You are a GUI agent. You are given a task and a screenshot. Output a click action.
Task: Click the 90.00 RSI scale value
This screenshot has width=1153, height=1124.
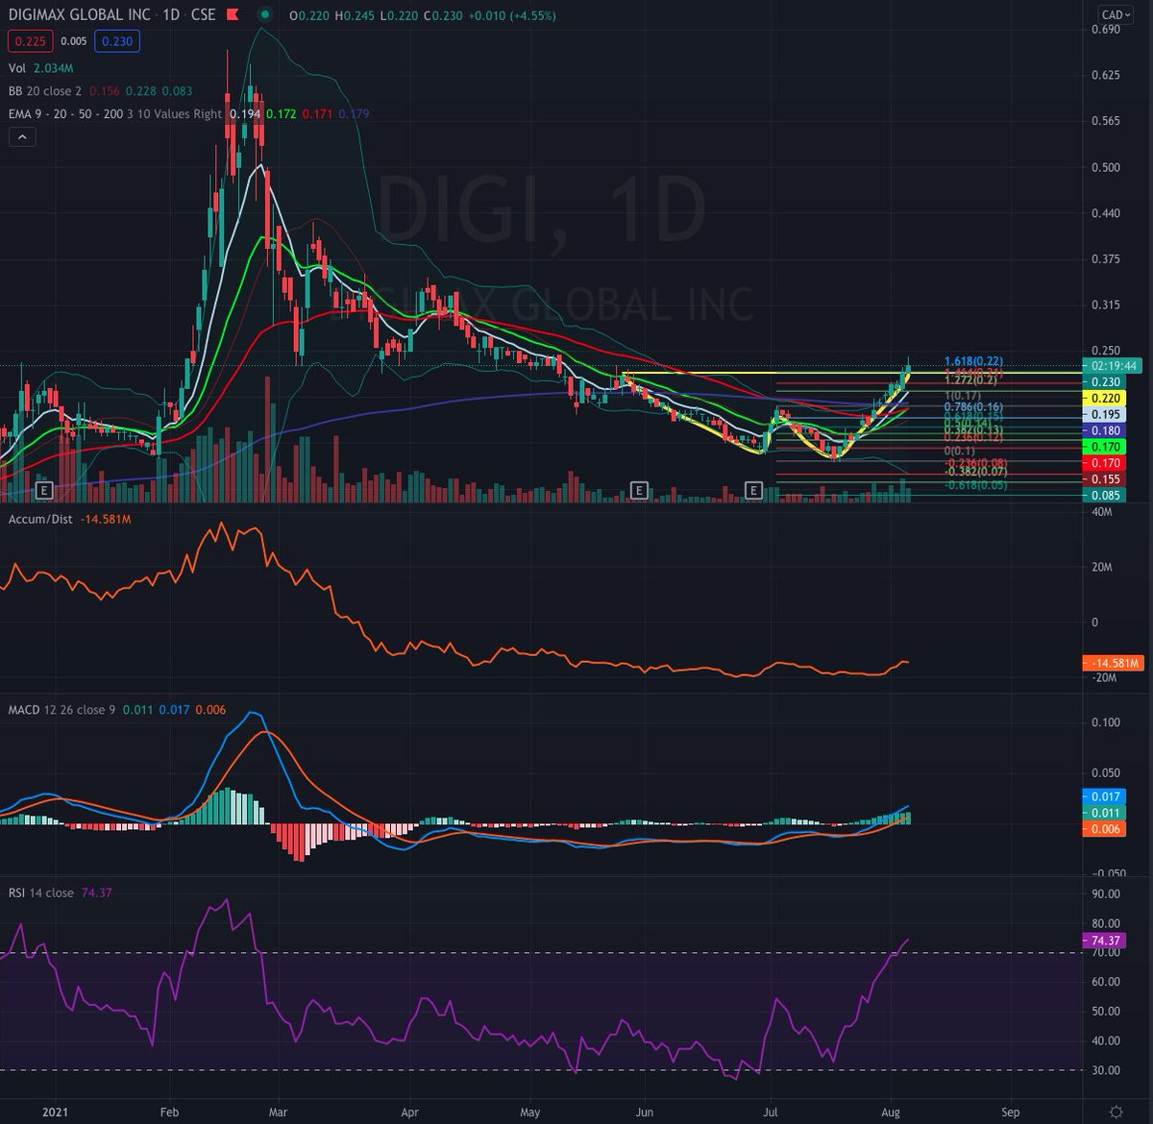click(x=1106, y=893)
